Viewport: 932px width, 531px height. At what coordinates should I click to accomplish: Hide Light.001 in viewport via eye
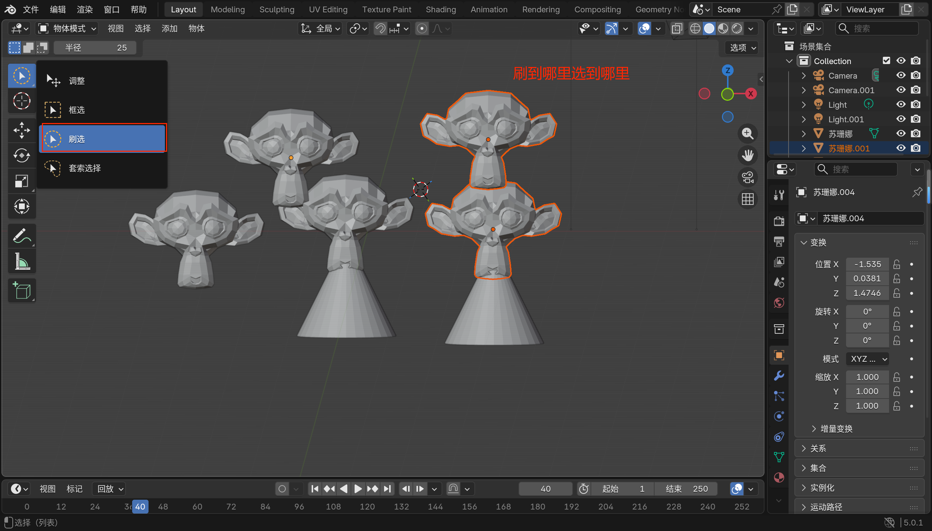click(901, 119)
